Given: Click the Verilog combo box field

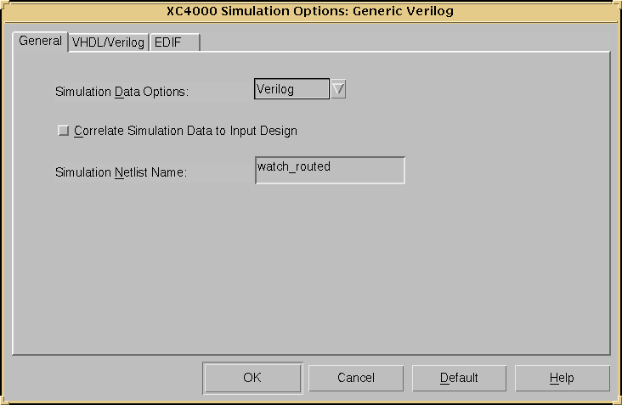Looking at the screenshot, I should click(291, 89).
